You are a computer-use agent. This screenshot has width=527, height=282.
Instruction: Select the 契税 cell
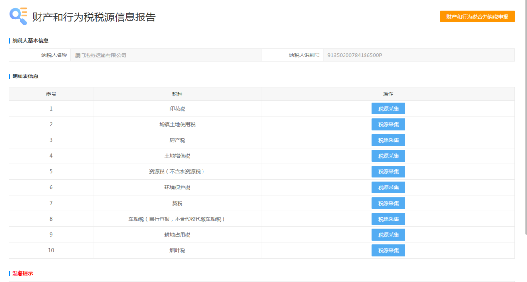[x=177, y=203]
